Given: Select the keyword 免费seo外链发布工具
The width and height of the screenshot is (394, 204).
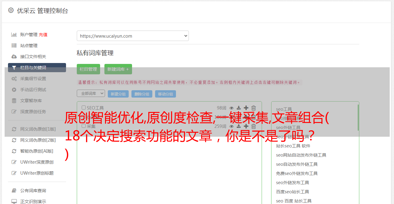Looking at the screenshot, I should point(297,173).
